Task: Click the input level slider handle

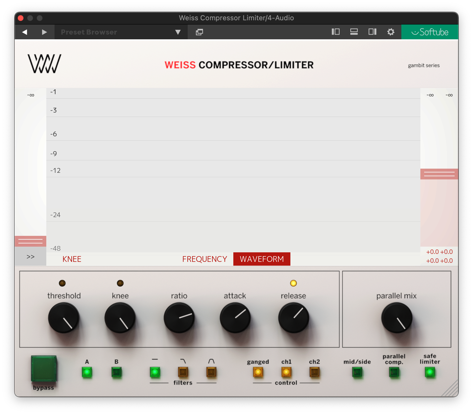Action: pos(30,241)
